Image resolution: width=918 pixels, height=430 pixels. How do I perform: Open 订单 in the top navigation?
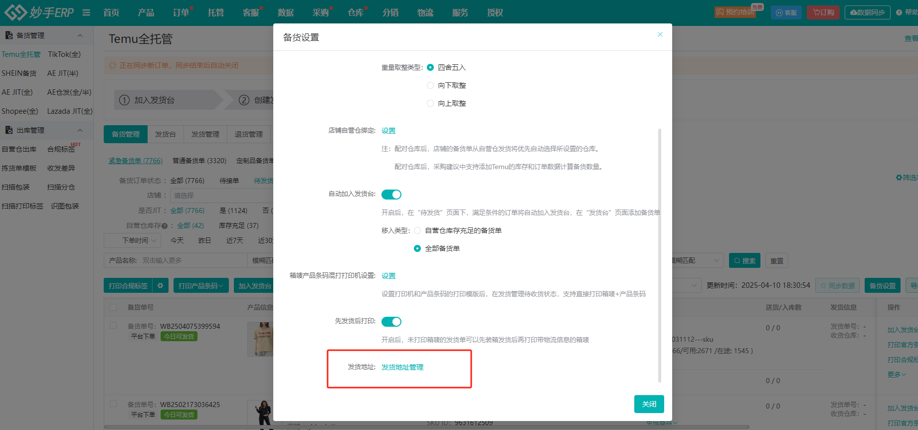(x=181, y=12)
